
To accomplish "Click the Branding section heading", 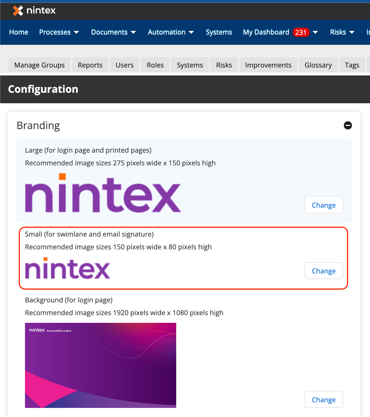I will coord(38,125).
